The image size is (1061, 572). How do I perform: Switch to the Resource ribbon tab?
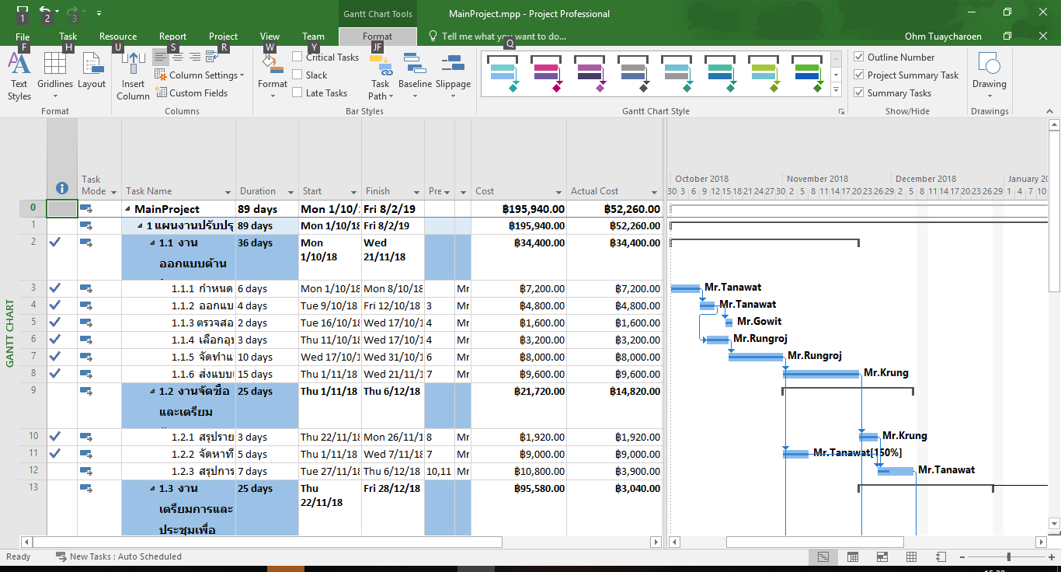(x=118, y=37)
